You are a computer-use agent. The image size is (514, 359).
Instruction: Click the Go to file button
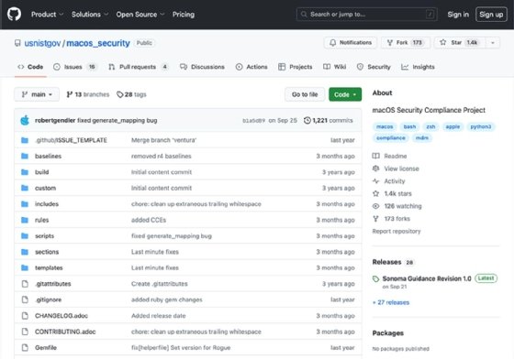(x=305, y=94)
